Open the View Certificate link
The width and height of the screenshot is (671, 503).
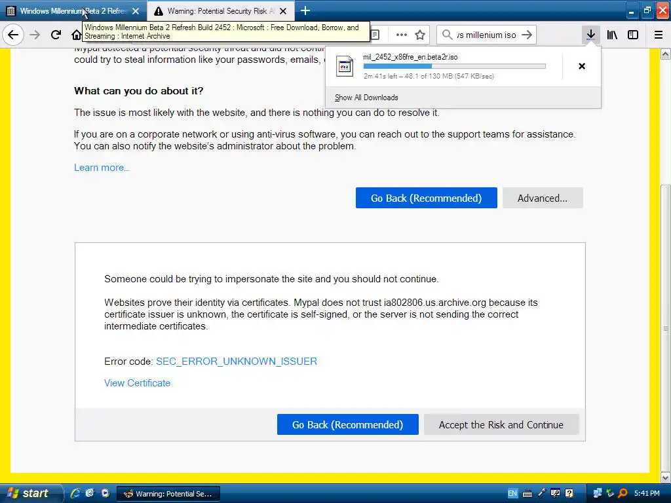coord(138,383)
